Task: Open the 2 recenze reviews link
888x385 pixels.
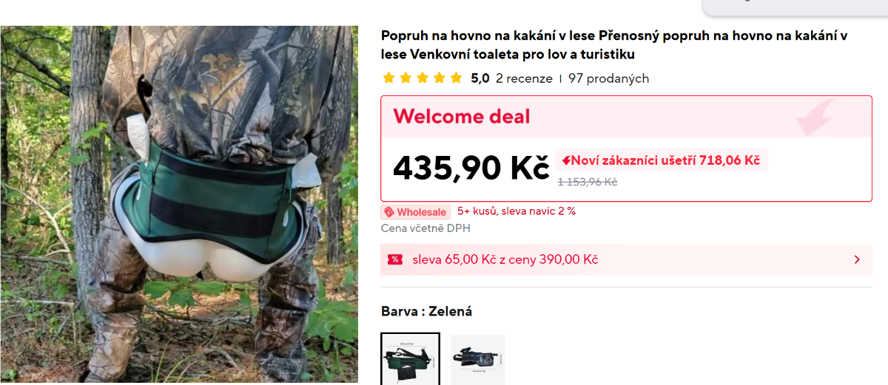Action: pos(524,78)
